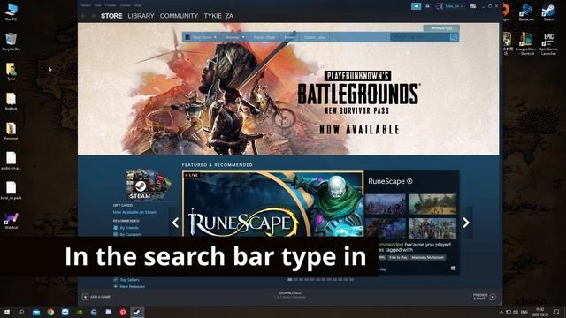Open the second RuneScape screenshot thumbnail
The height and width of the screenshot is (318, 566).
point(432,204)
